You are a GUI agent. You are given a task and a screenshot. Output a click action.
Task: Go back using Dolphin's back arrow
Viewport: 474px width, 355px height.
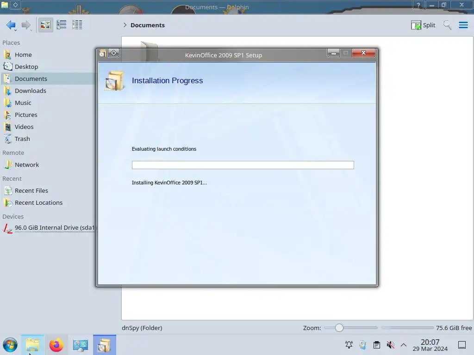11,25
